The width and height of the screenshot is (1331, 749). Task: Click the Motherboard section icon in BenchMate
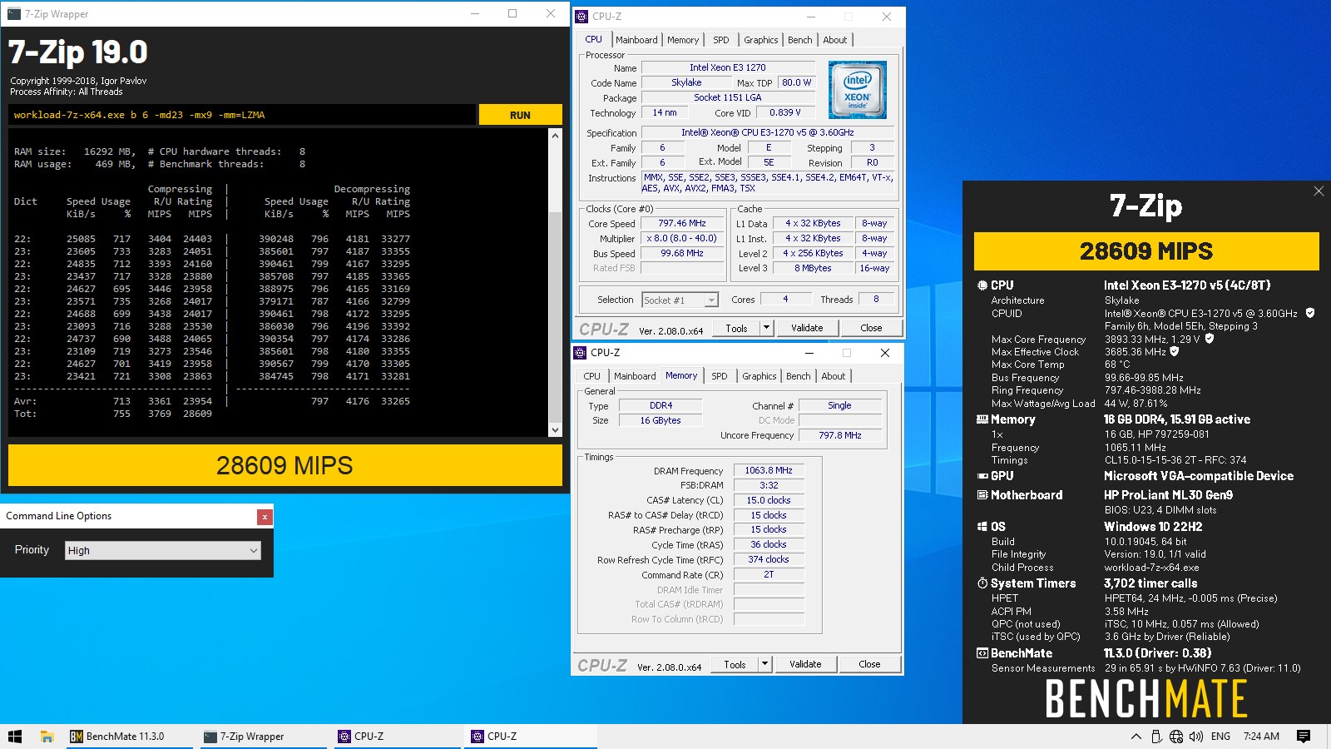tap(982, 494)
